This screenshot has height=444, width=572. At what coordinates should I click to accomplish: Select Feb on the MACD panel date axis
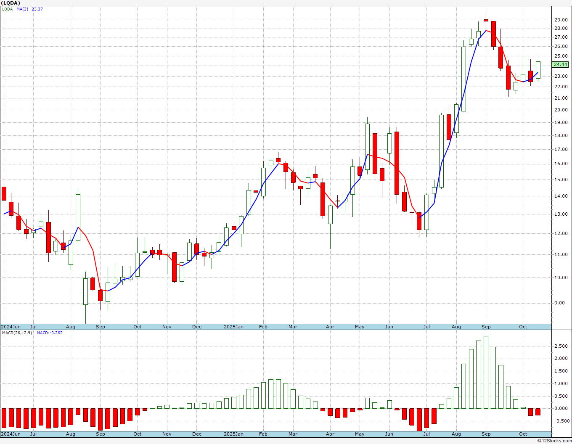pyautogui.click(x=263, y=434)
